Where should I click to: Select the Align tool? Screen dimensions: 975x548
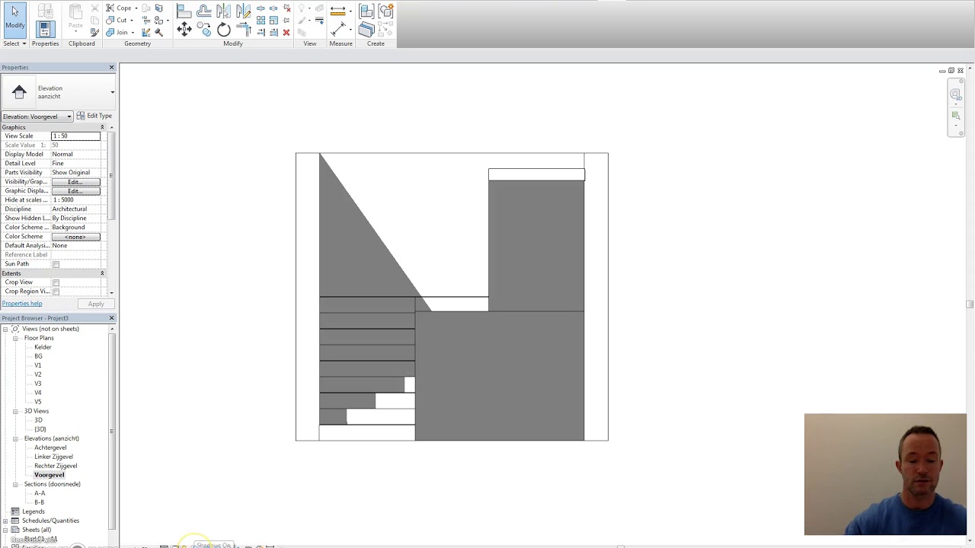point(184,11)
